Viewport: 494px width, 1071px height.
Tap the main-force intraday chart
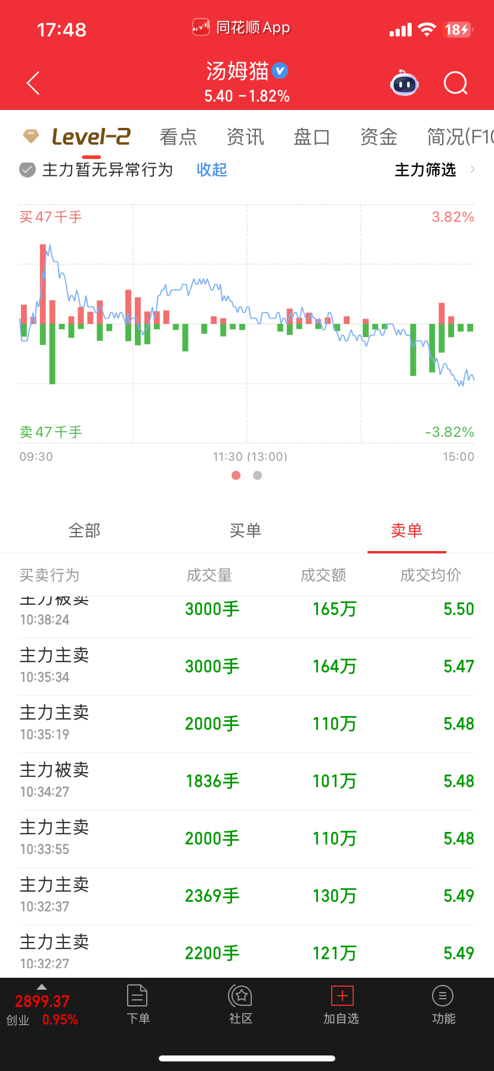247,324
